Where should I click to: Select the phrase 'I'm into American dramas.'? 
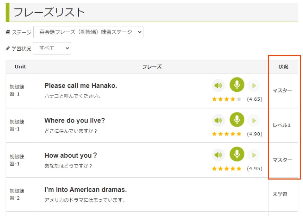pos(85,190)
